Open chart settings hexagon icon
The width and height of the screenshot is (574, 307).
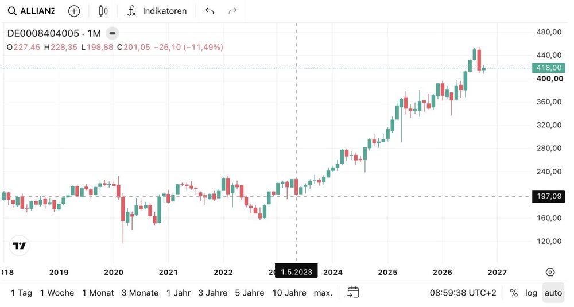click(x=550, y=272)
